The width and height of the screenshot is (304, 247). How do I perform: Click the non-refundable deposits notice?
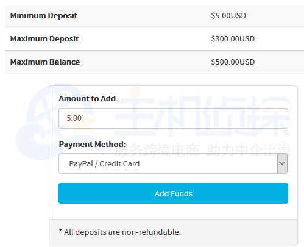120,232
